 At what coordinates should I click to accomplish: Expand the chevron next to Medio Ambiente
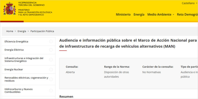point(173,15)
